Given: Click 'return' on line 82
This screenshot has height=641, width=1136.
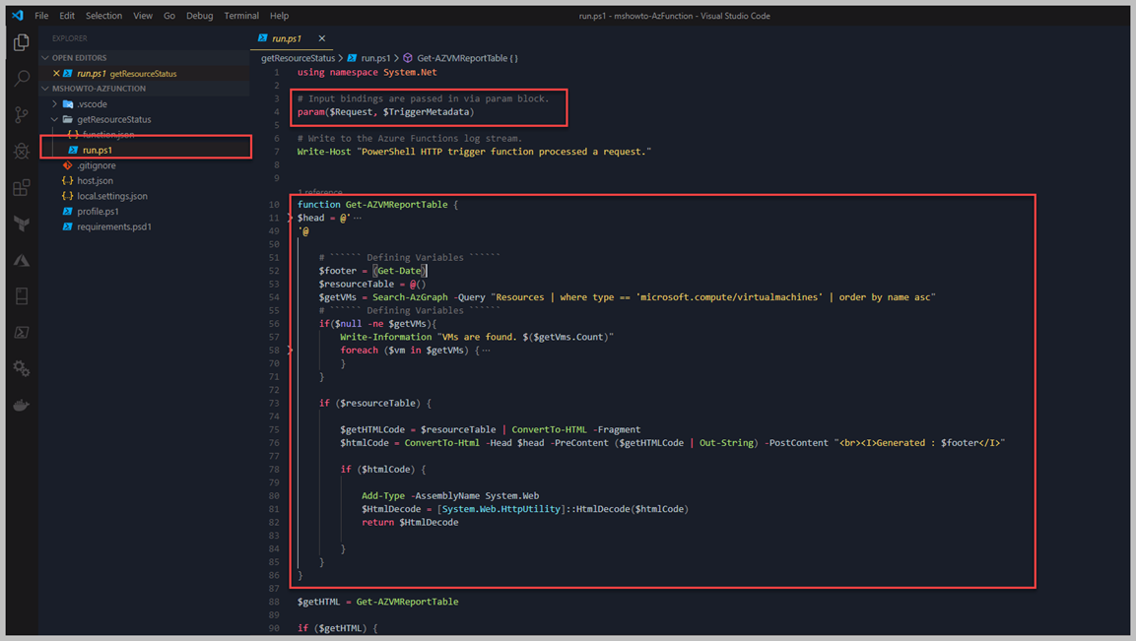Looking at the screenshot, I should tap(377, 523).
